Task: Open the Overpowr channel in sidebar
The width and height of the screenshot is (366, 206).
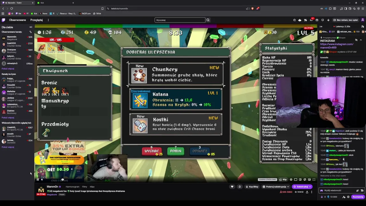Action: [x=17, y=51]
